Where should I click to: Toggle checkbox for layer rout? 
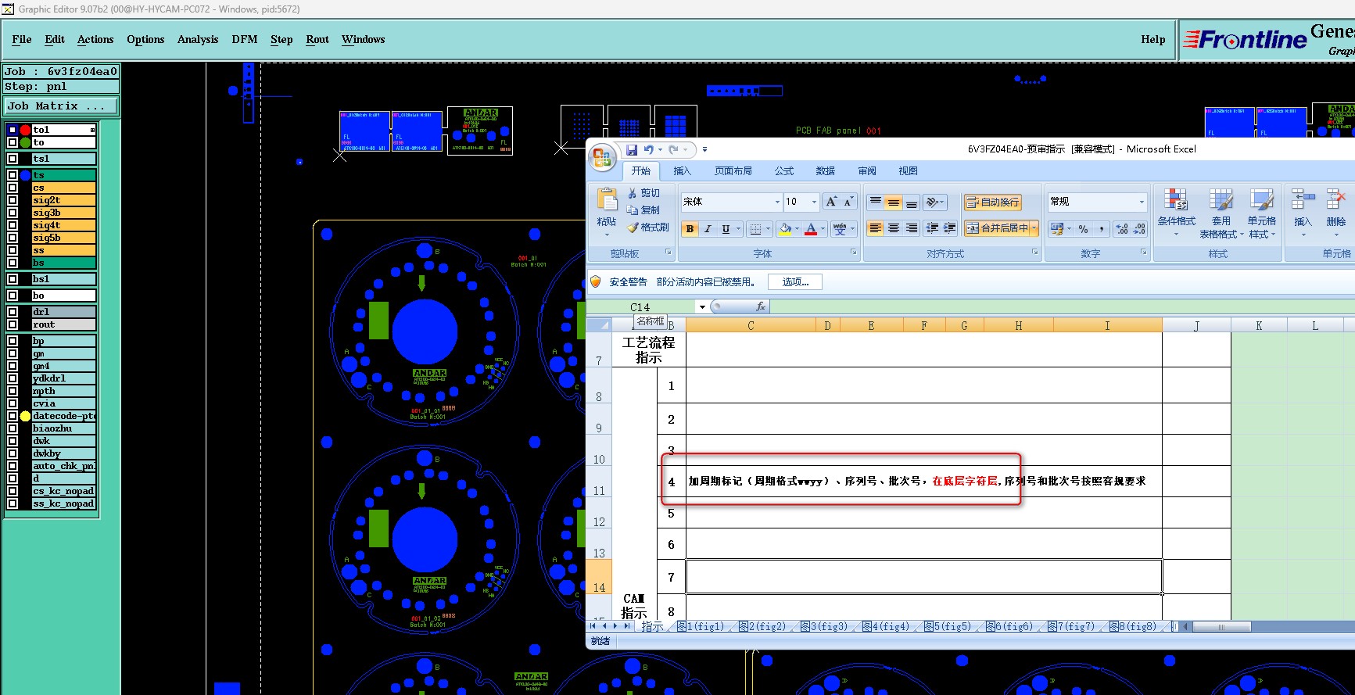tap(13, 324)
